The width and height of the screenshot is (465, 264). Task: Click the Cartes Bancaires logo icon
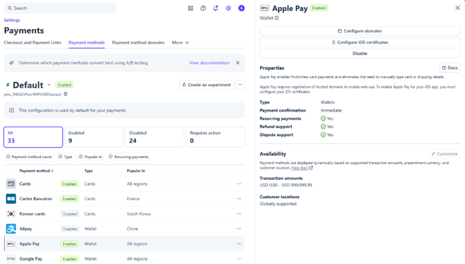pyautogui.click(x=11, y=199)
